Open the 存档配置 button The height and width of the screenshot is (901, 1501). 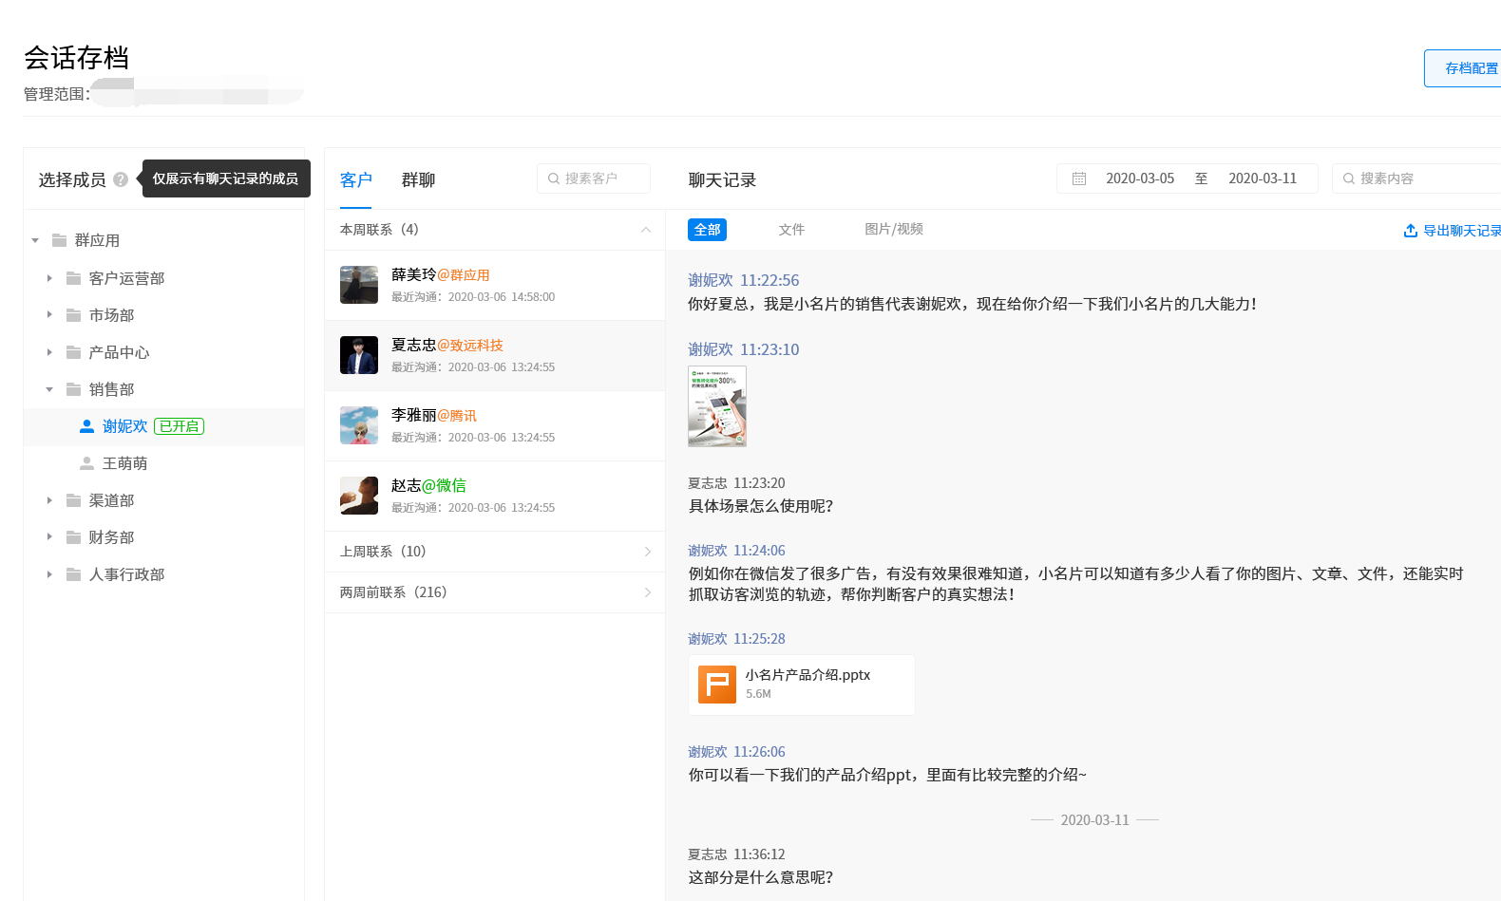[x=1466, y=68]
